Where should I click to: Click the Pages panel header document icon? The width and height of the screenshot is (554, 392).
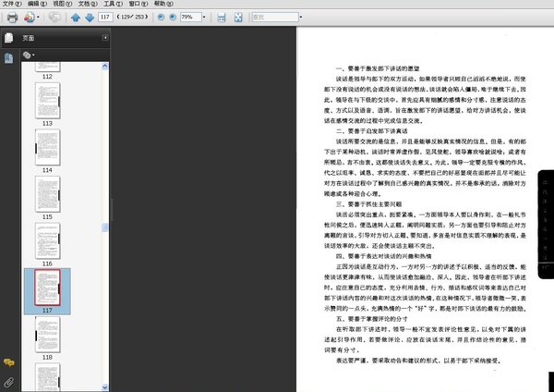[x=9, y=38]
